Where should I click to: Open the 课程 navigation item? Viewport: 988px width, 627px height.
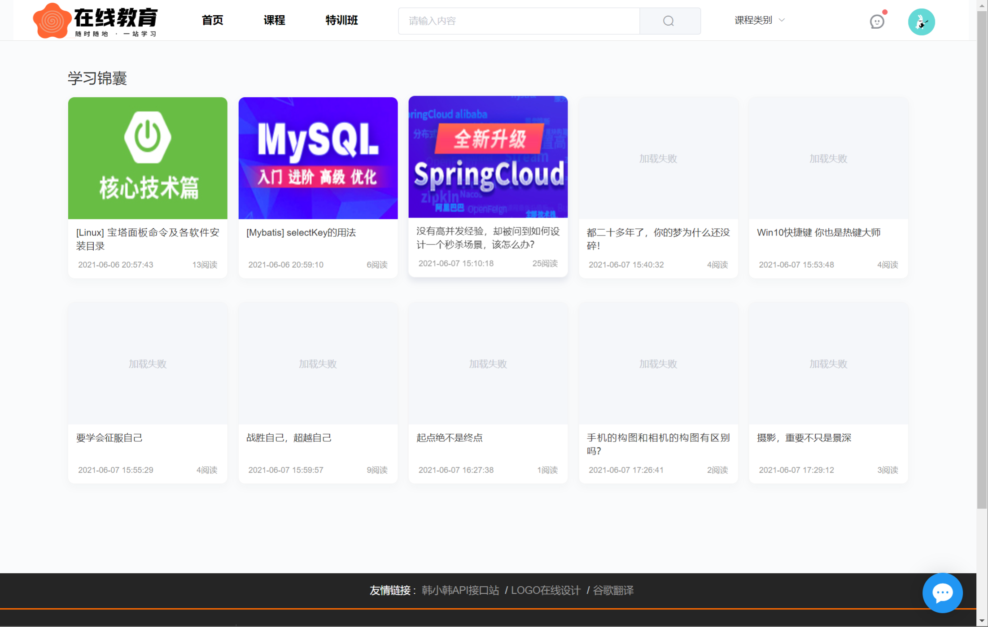tap(274, 20)
